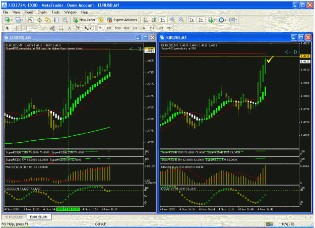315x228 pixels.
Task: Select the Cursor arrow tool
Action: 8,28
